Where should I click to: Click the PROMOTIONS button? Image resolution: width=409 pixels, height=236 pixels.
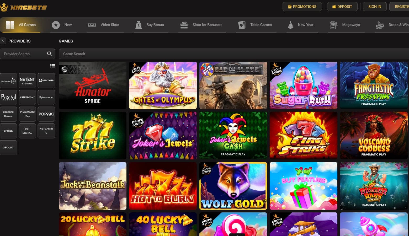coord(302,7)
